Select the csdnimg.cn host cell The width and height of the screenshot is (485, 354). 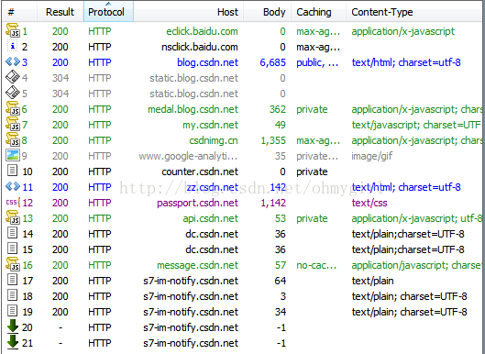point(214,140)
